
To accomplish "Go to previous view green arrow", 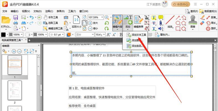I will coord(39,17).
